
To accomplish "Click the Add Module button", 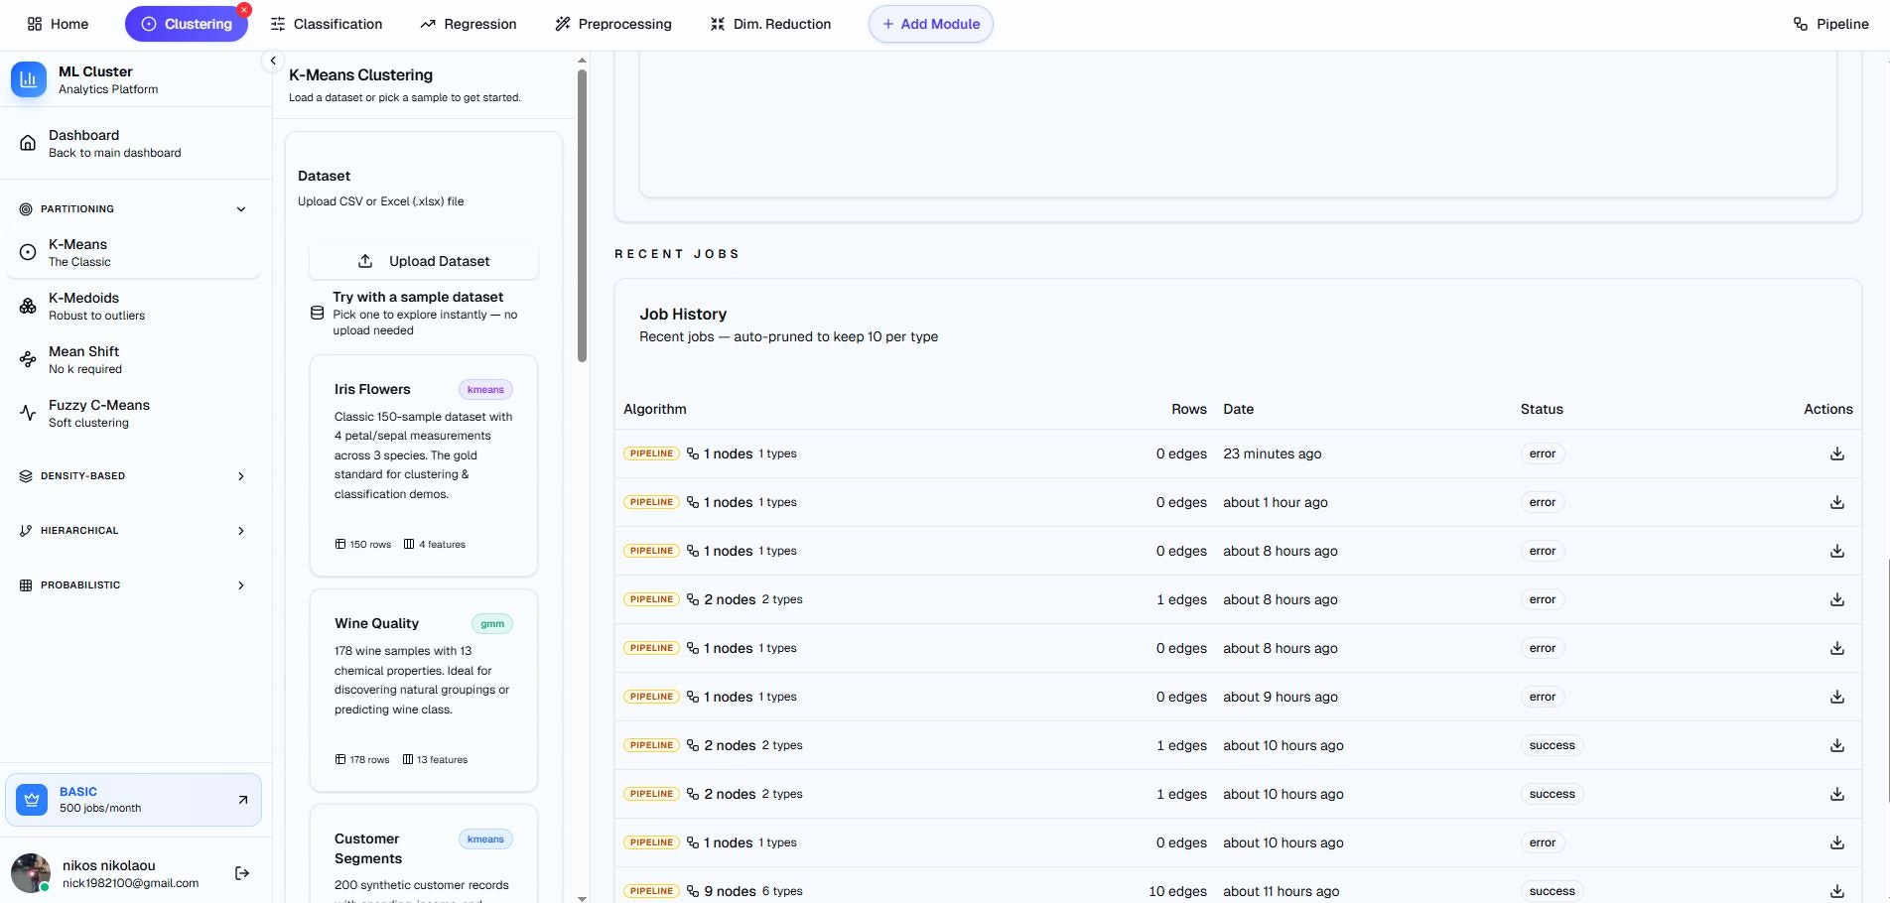I will pos(929,23).
